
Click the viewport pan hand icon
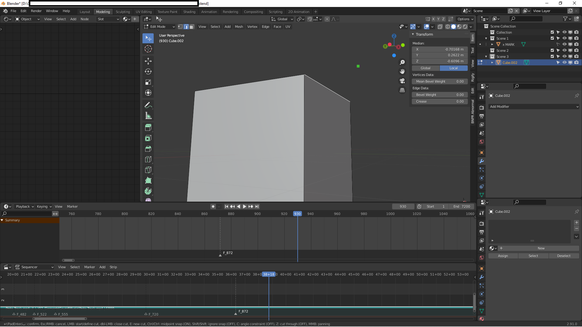402,71
